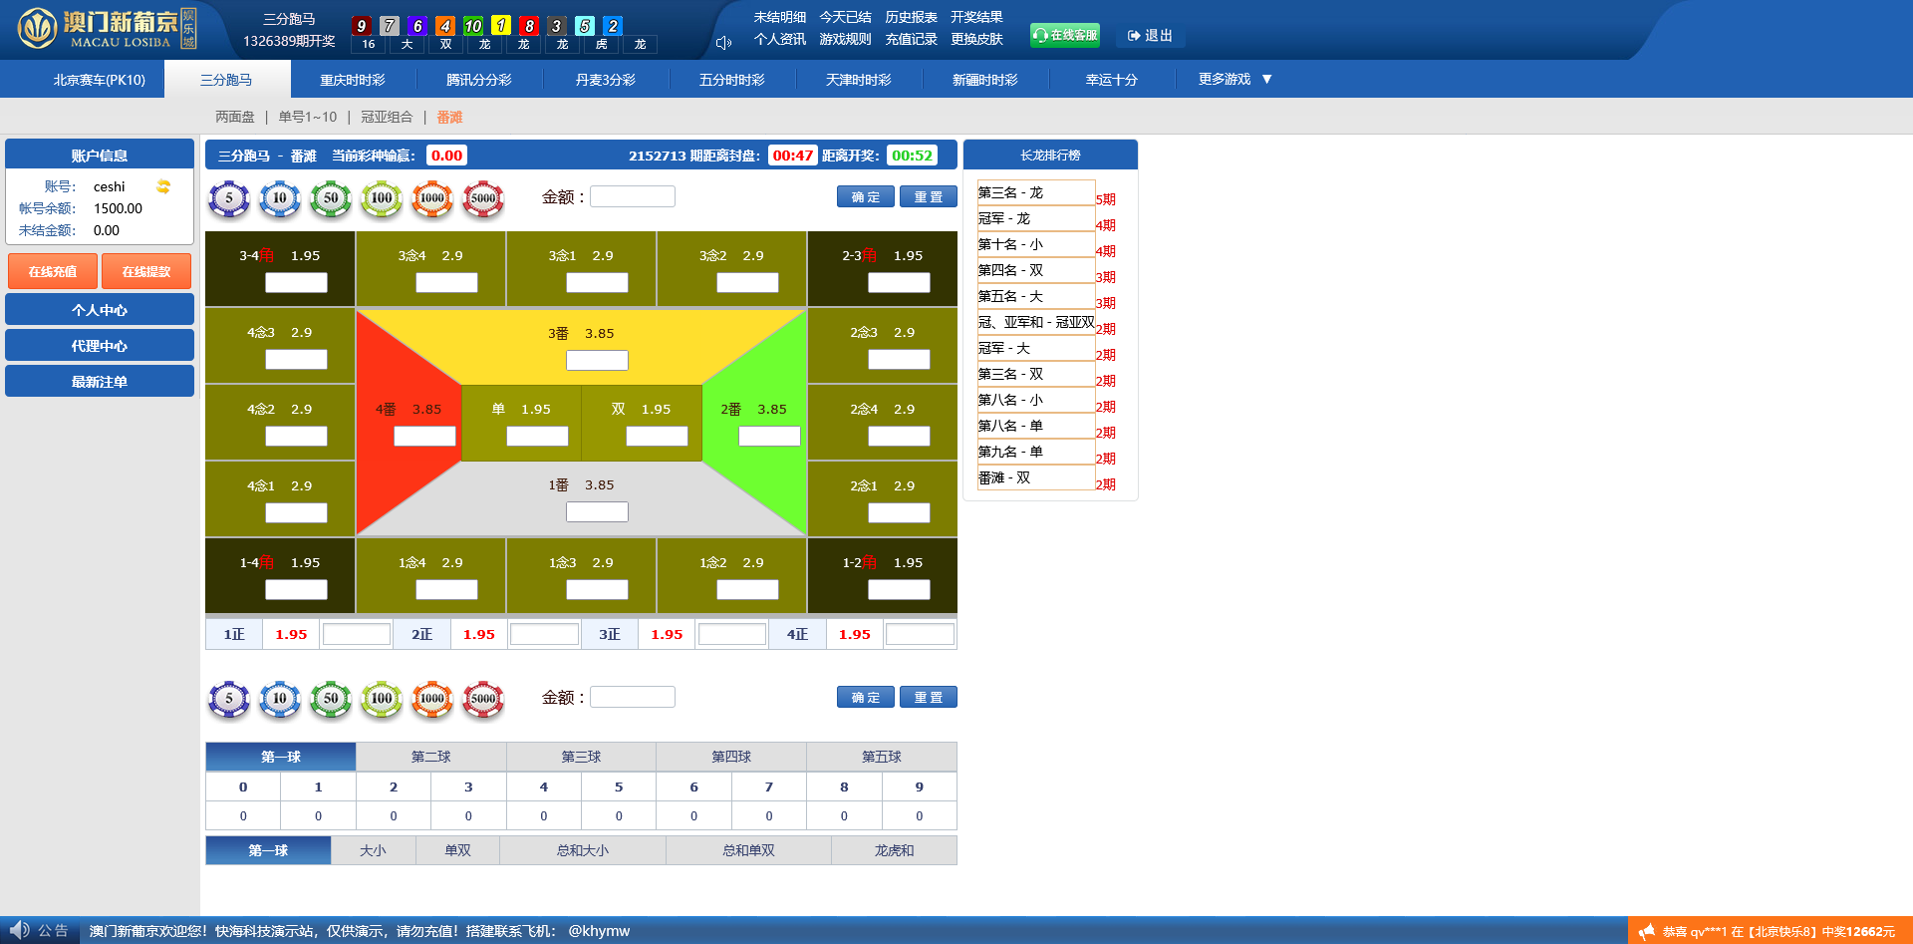1913x944 pixels.
Task: Click the 在线充值 button
Action: click(x=53, y=271)
